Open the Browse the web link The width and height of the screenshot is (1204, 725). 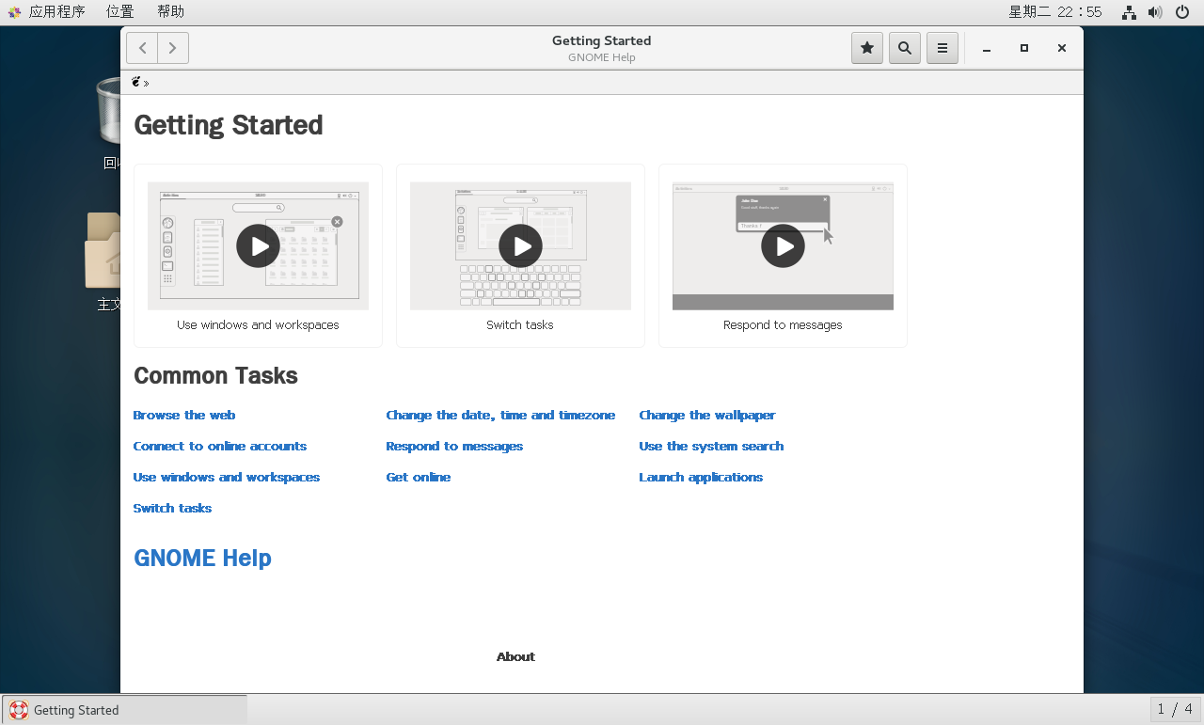click(x=184, y=415)
